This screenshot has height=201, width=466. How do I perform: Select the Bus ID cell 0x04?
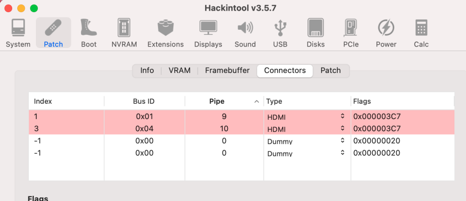[144, 128]
